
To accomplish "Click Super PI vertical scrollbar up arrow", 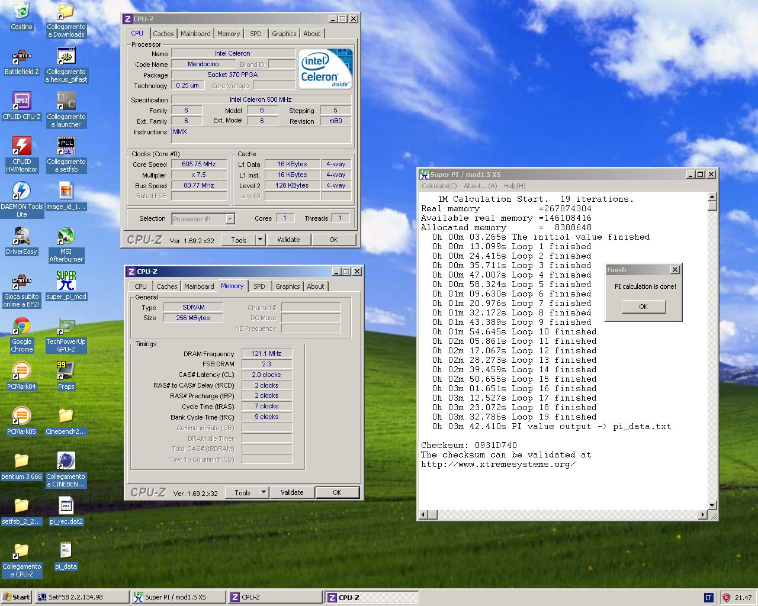I will [x=712, y=196].
